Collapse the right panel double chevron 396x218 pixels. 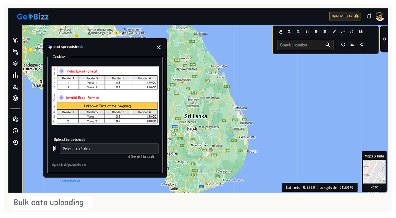click(x=384, y=39)
